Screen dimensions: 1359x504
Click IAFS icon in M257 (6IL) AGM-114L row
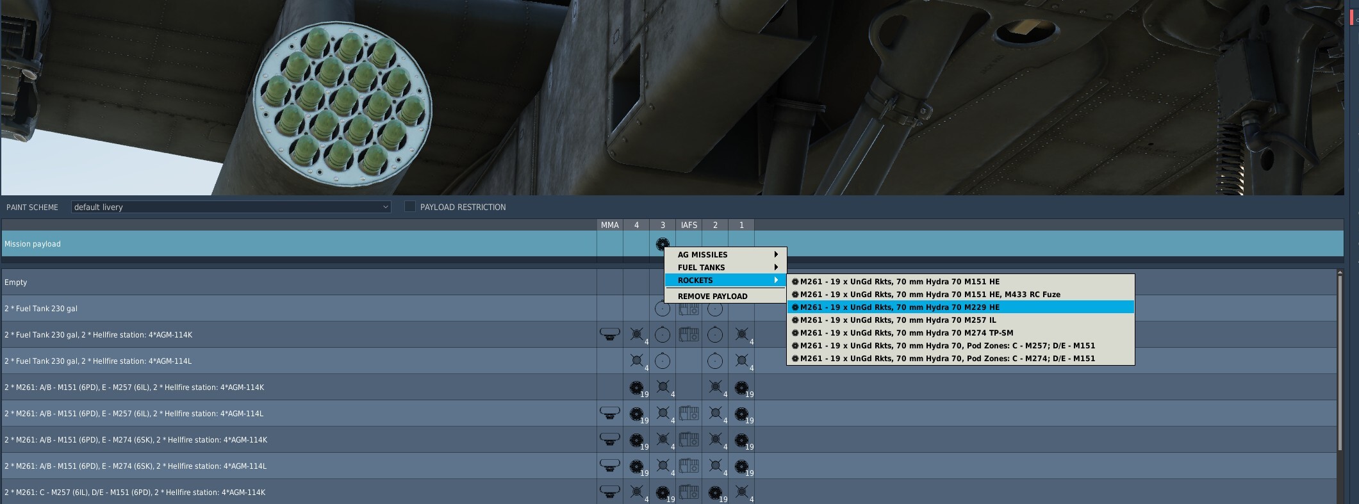pos(689,413)
